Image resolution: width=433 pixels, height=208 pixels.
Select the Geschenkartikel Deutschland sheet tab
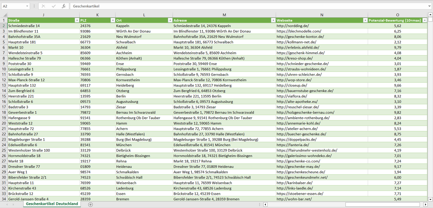tap(52, 204)
